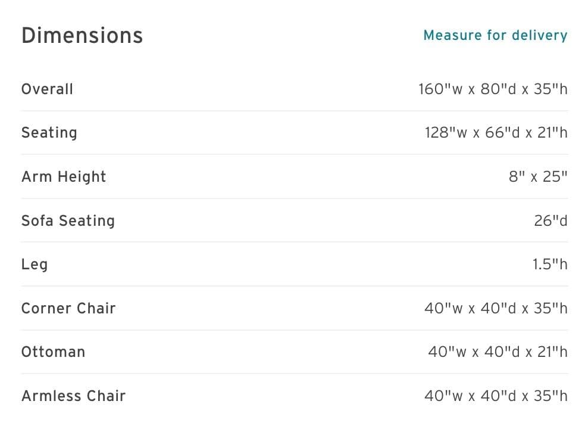Select the Corner Chair label
Viewport: 588px width, 429px height.
coord(68,309)
